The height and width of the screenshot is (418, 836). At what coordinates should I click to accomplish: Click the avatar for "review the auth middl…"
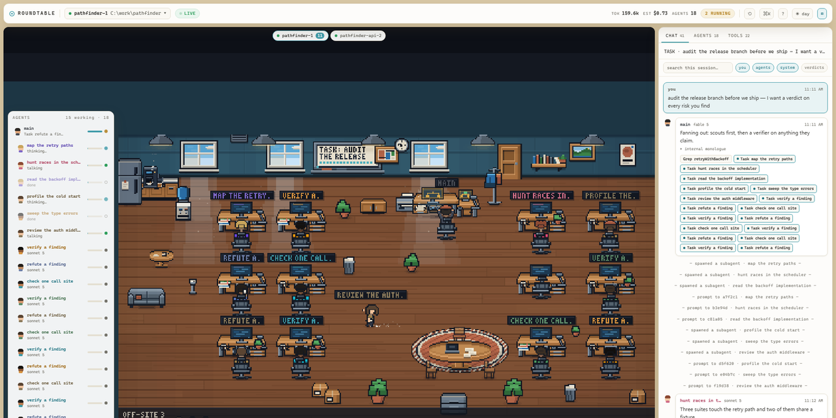tap(21, 233)
